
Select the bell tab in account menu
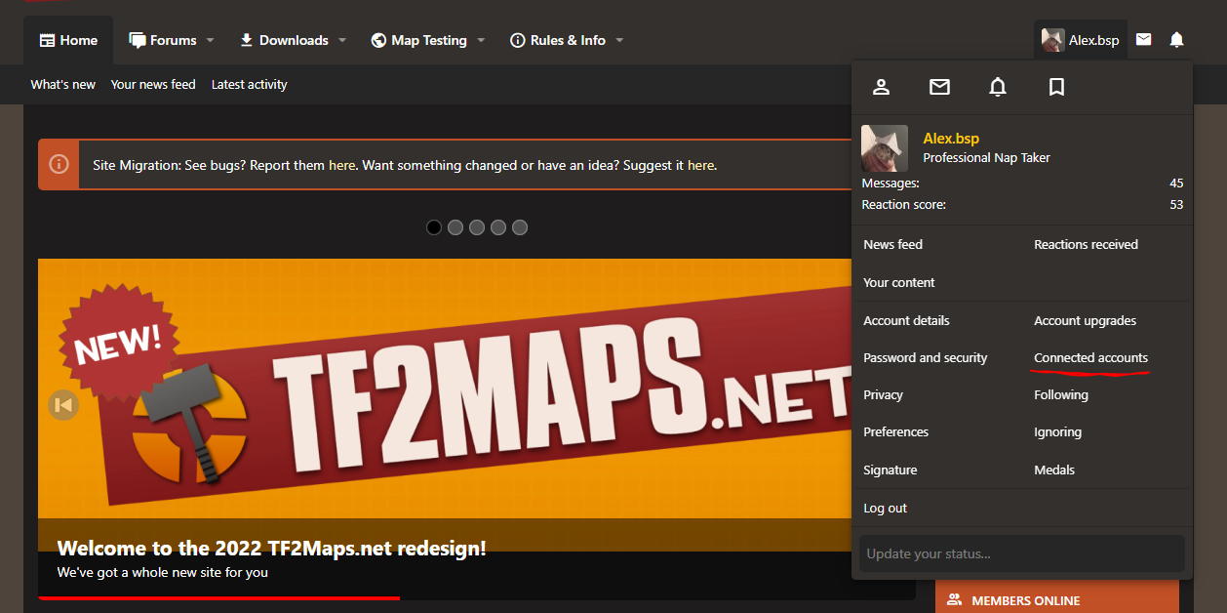[998, 87]
